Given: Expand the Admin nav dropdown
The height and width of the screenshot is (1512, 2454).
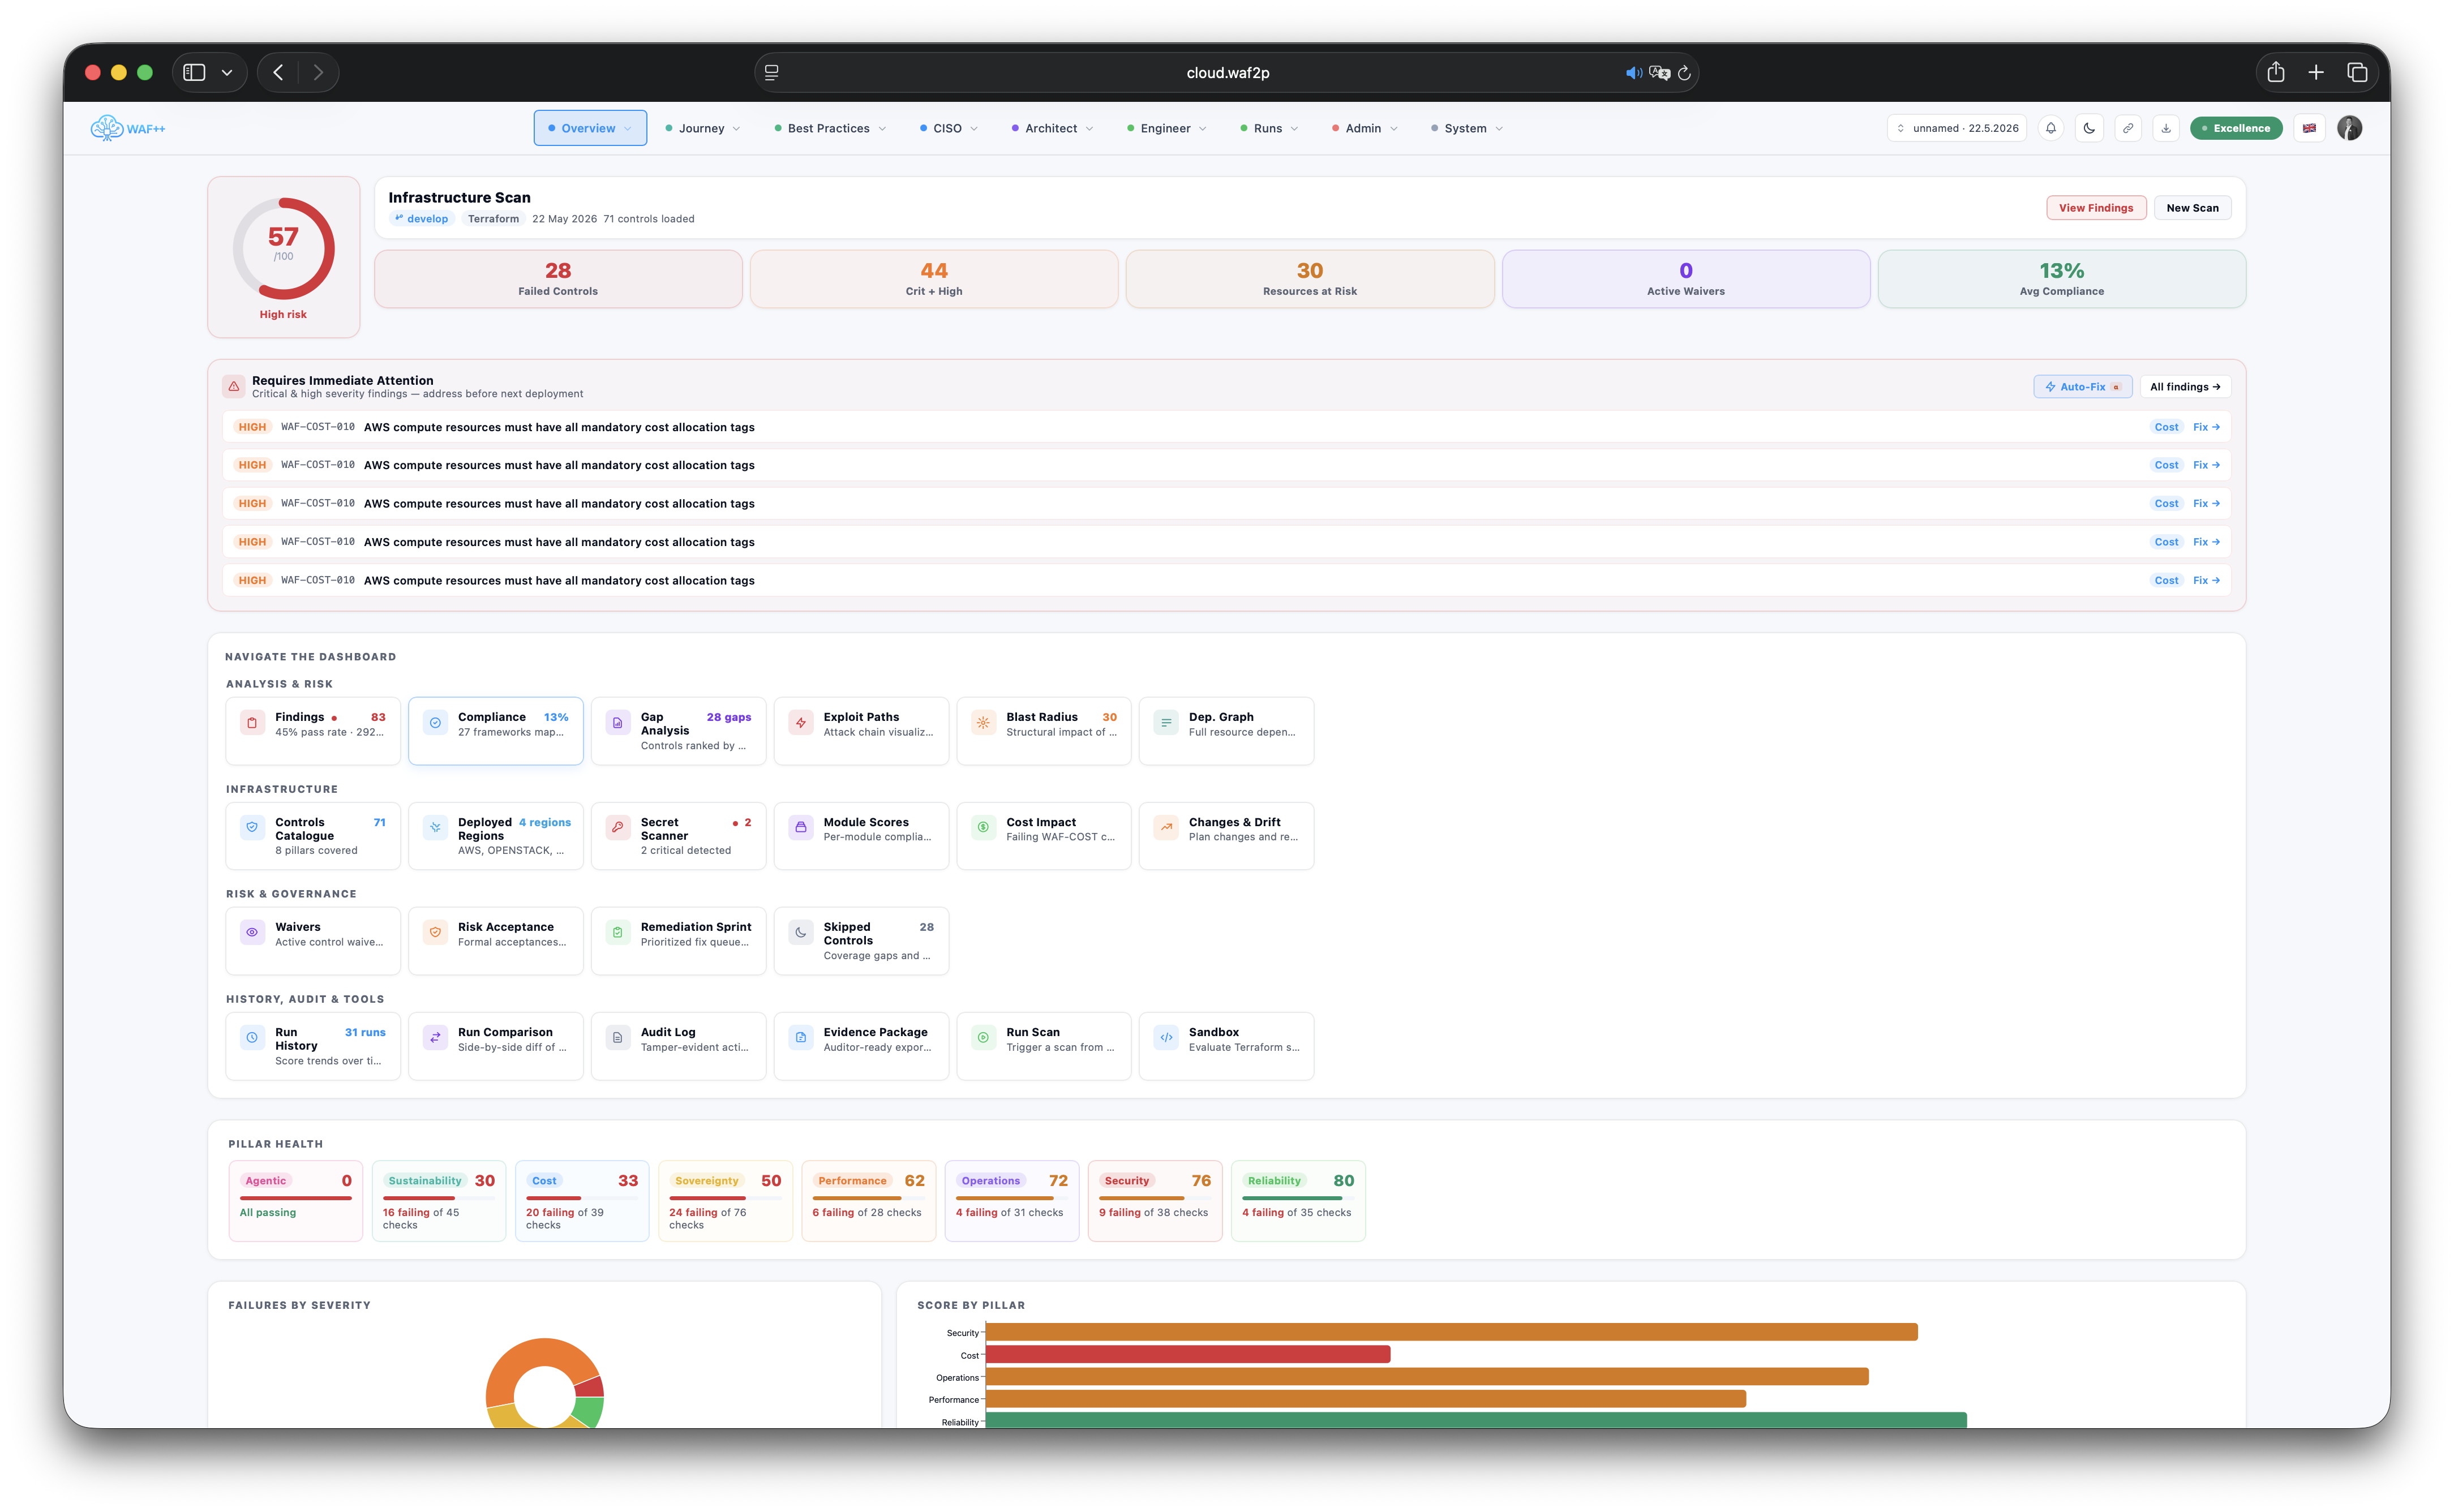Looking at the screenshot, I should click(x=1365, y=128).
